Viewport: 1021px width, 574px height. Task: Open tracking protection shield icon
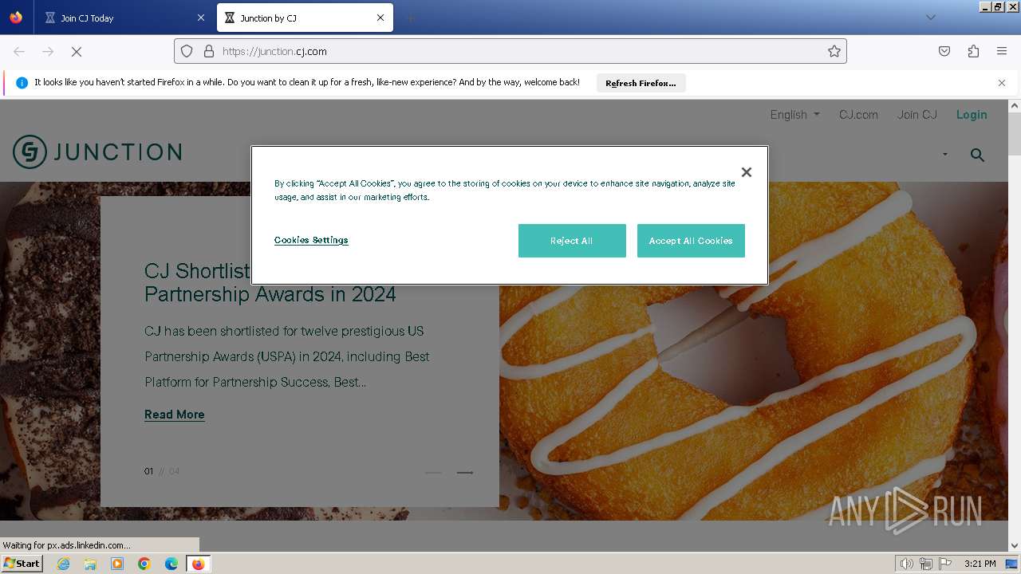click(187, 51)
